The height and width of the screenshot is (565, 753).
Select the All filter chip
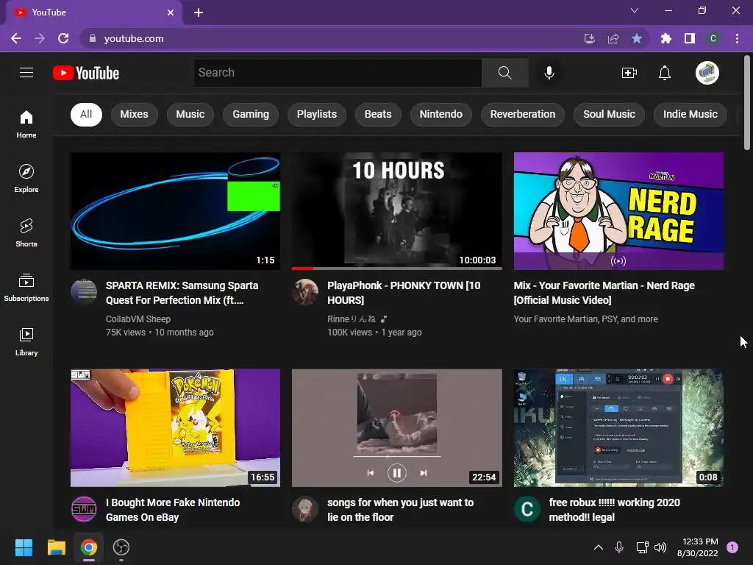tap(87, 114)
